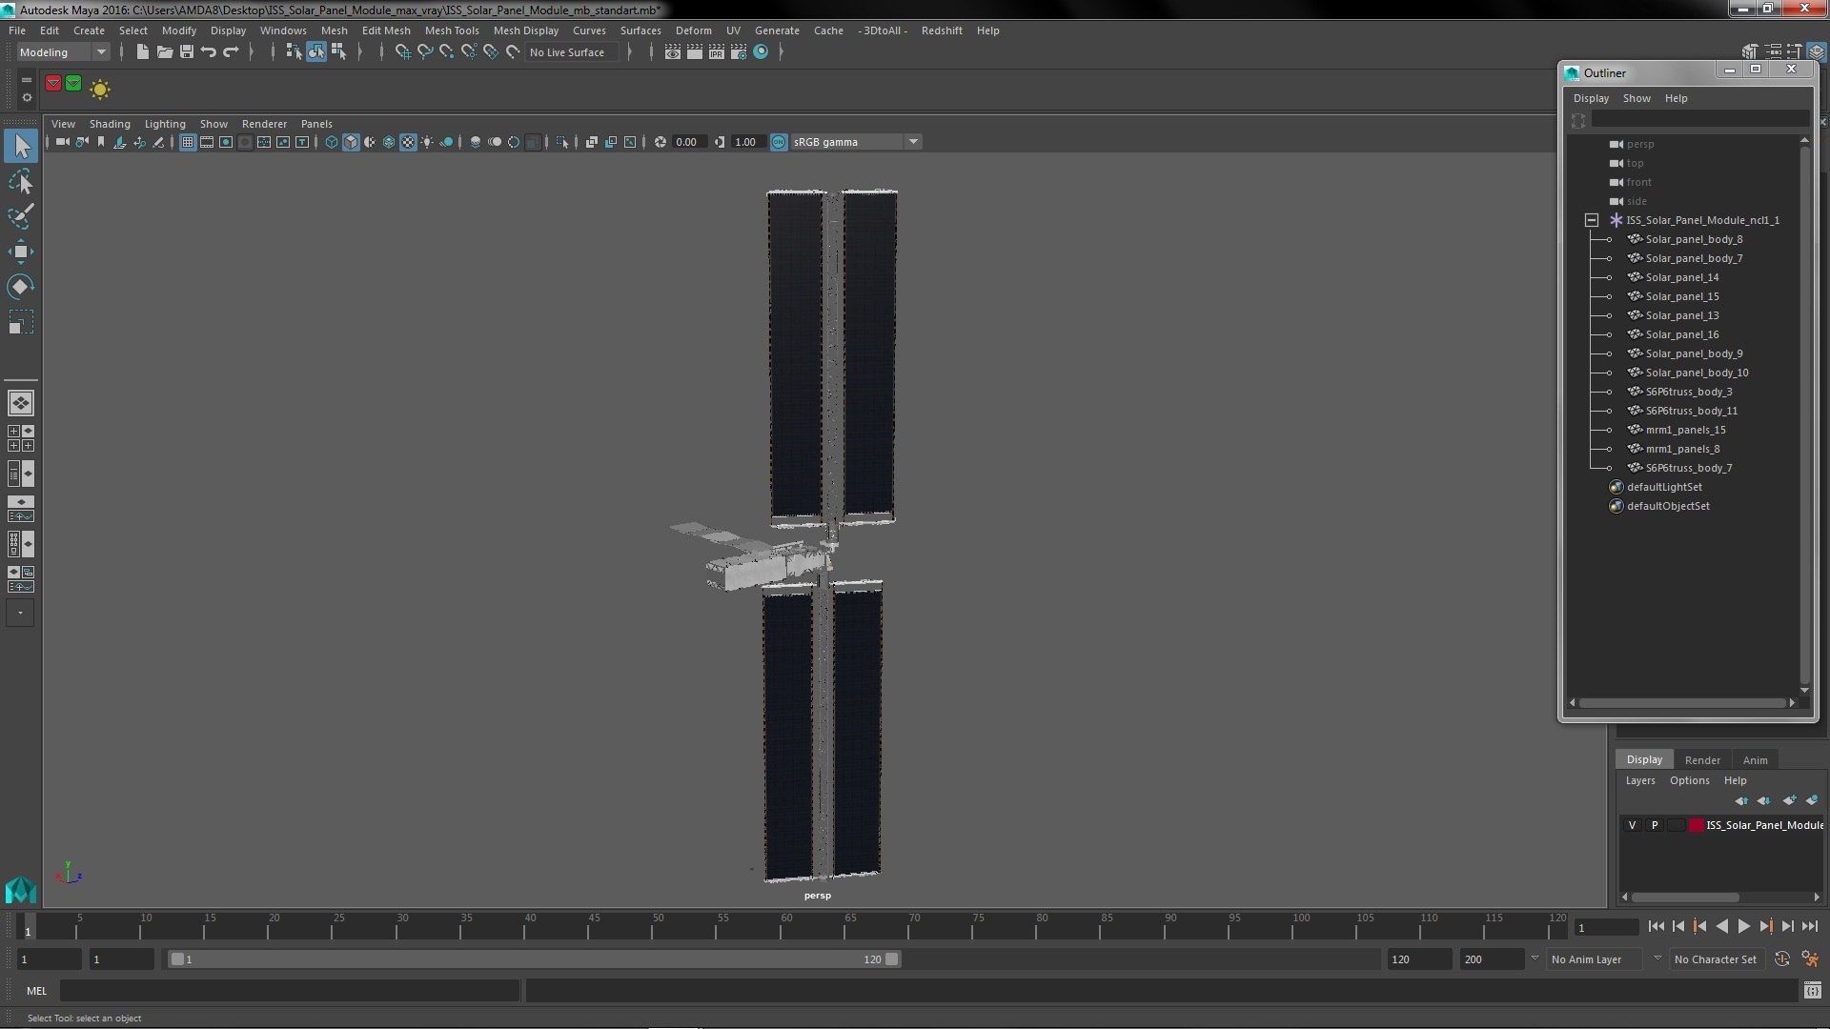1830x1029 pixels.
Task: Toggle the viewport grid display icon
Action: click(x=188, y=142)
